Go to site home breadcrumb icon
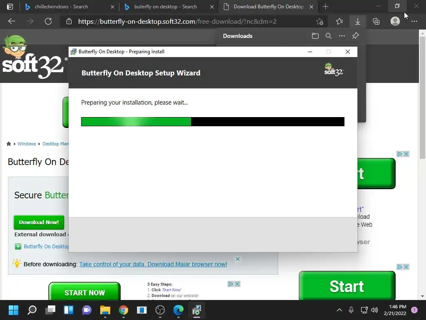The width and height of the screenshot is (426, 320). click(9, 144)
